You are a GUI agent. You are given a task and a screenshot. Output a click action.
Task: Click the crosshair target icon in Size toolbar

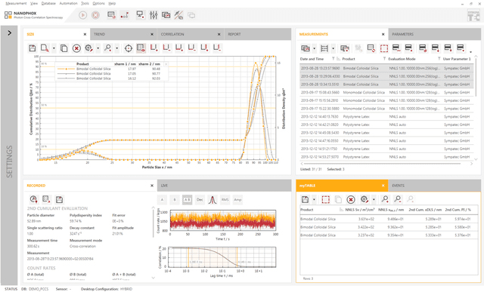tap(129, 48)
